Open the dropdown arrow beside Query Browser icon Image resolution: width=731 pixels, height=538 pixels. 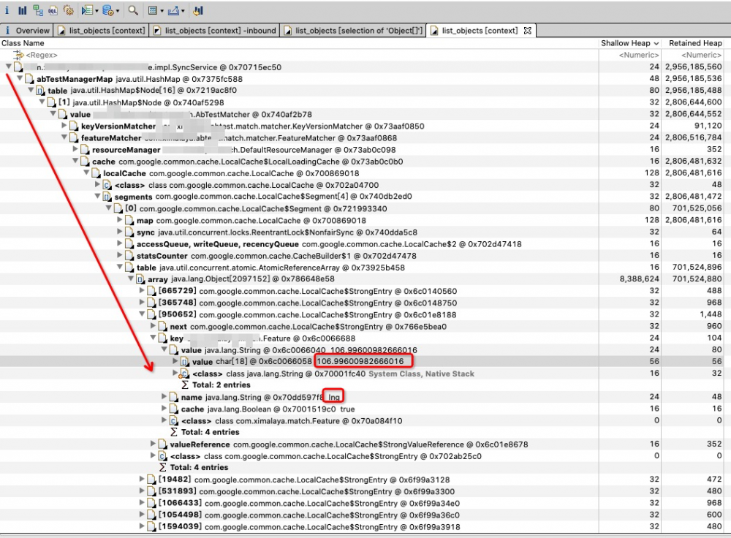tap(118, 11)
